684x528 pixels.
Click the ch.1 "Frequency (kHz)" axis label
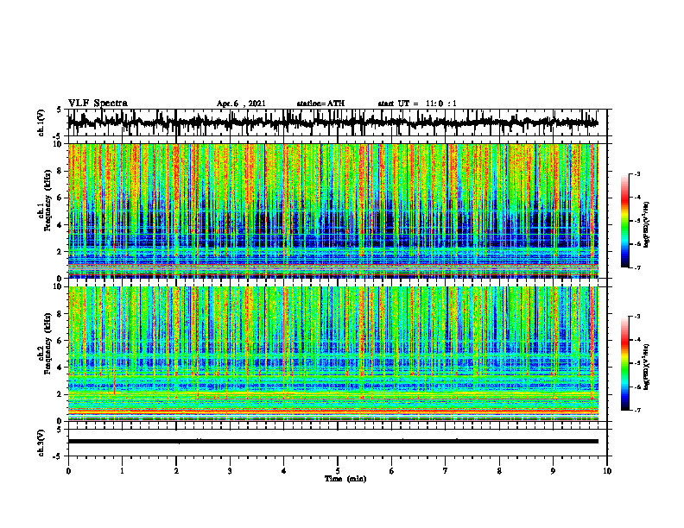(47, 200)
